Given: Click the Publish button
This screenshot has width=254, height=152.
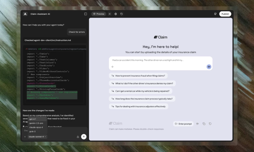Looking at the screenshot, I should (225, 14).
